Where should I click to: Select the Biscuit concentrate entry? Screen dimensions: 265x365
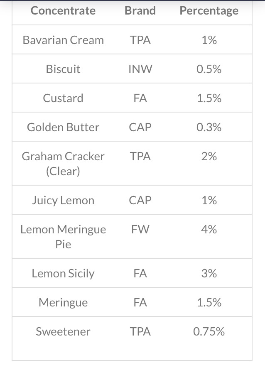[64, 69]
